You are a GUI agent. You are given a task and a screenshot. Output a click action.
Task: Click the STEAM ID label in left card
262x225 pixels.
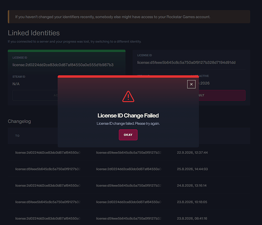[x=19, y=76]
